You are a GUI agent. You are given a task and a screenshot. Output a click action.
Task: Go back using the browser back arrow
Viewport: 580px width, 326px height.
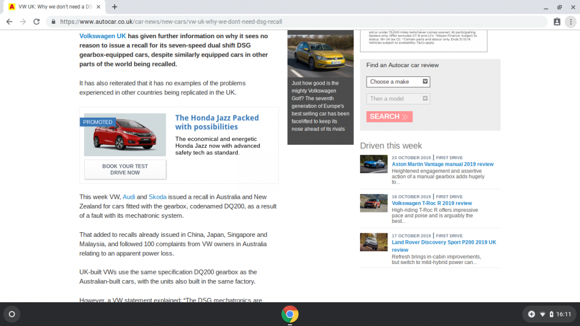(x=9, y=22)
